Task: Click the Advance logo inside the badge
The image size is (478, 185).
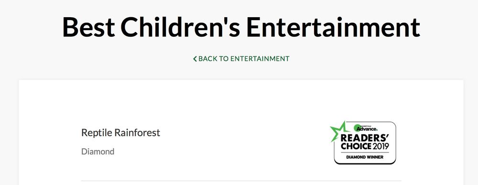Action: [x=367, y=129]
